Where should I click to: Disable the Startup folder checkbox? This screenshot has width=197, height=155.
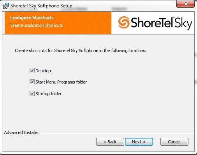coord(32,93)
